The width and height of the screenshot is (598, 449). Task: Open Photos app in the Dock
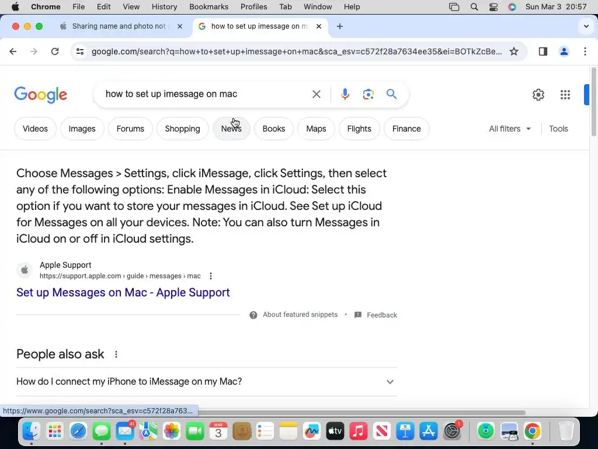(x=172, y=431)
